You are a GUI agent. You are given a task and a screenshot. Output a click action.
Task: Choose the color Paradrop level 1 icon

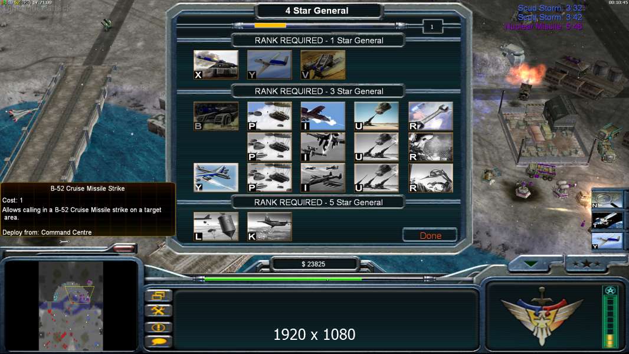(270, 116)
